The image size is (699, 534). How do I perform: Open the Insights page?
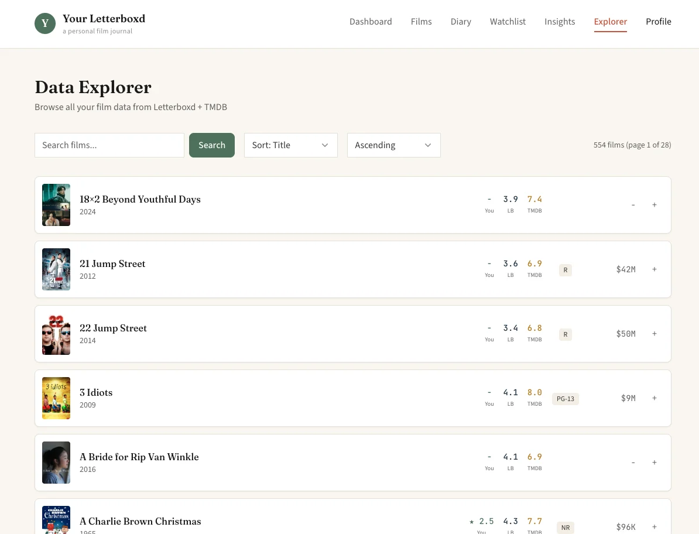(x=559, y=22)
